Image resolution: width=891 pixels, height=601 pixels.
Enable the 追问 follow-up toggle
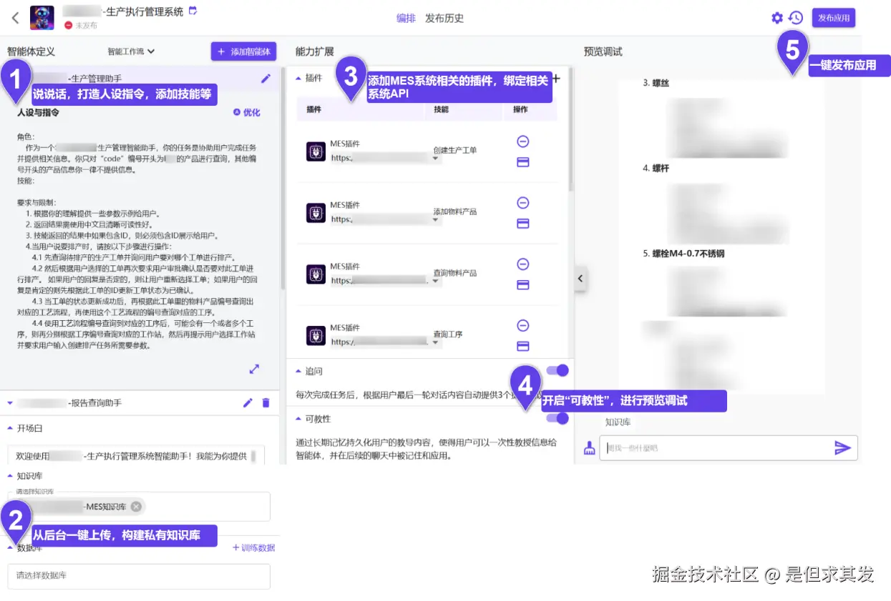coord(557,370)
